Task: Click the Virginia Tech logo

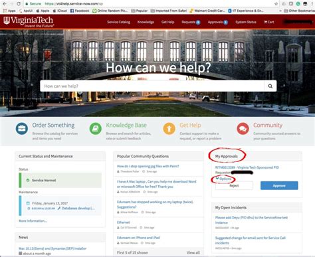Action: pos(29,22)
